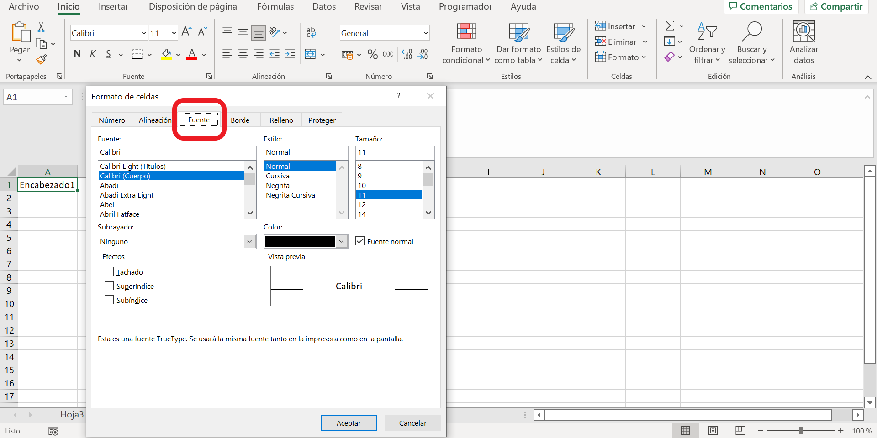The height and width of the screenshot is (438, 877).
Task: Open the Subrayado dropdown
Action: coord(250,241)
